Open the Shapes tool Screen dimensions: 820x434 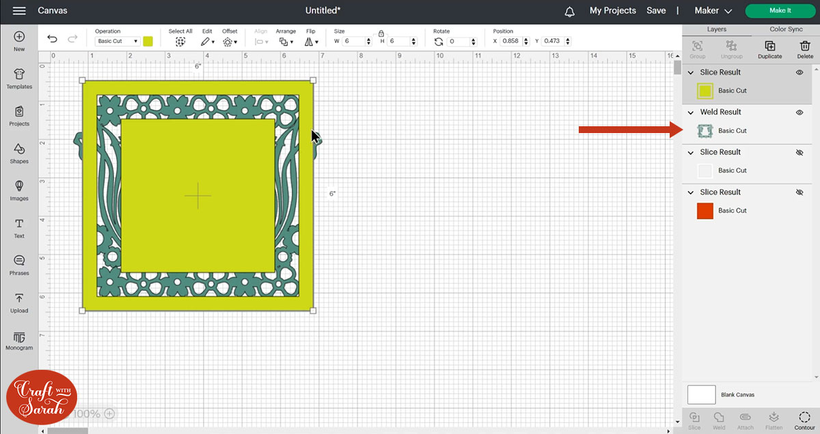point(19,153)
